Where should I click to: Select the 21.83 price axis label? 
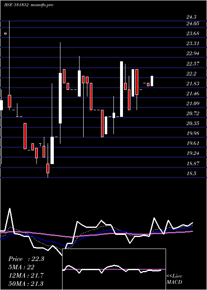click(x=193, y=84)
